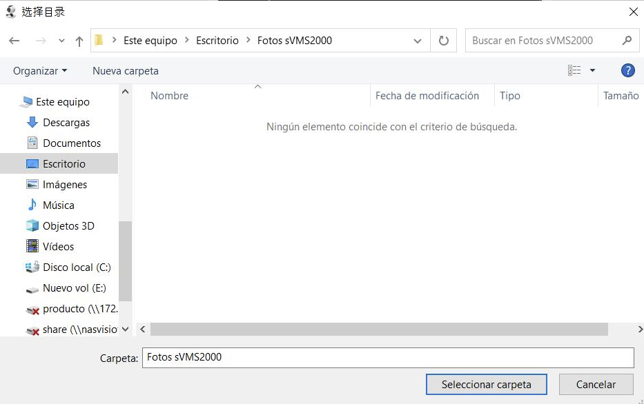
Task: Confirm with Seleccionar carpeta
Action: [486, 384]
